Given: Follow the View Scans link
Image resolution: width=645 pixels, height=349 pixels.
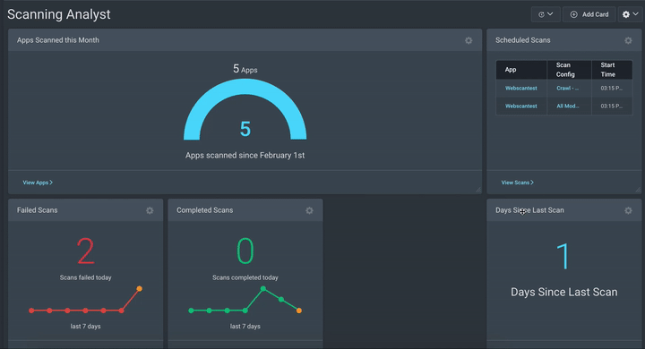Looking at the screenshot, I should click(x=517, y=183).
